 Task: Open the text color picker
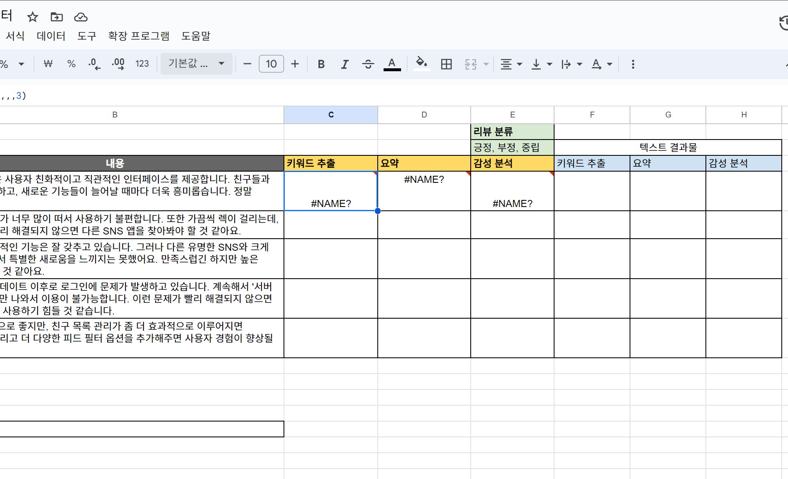[x=392, y=64]
